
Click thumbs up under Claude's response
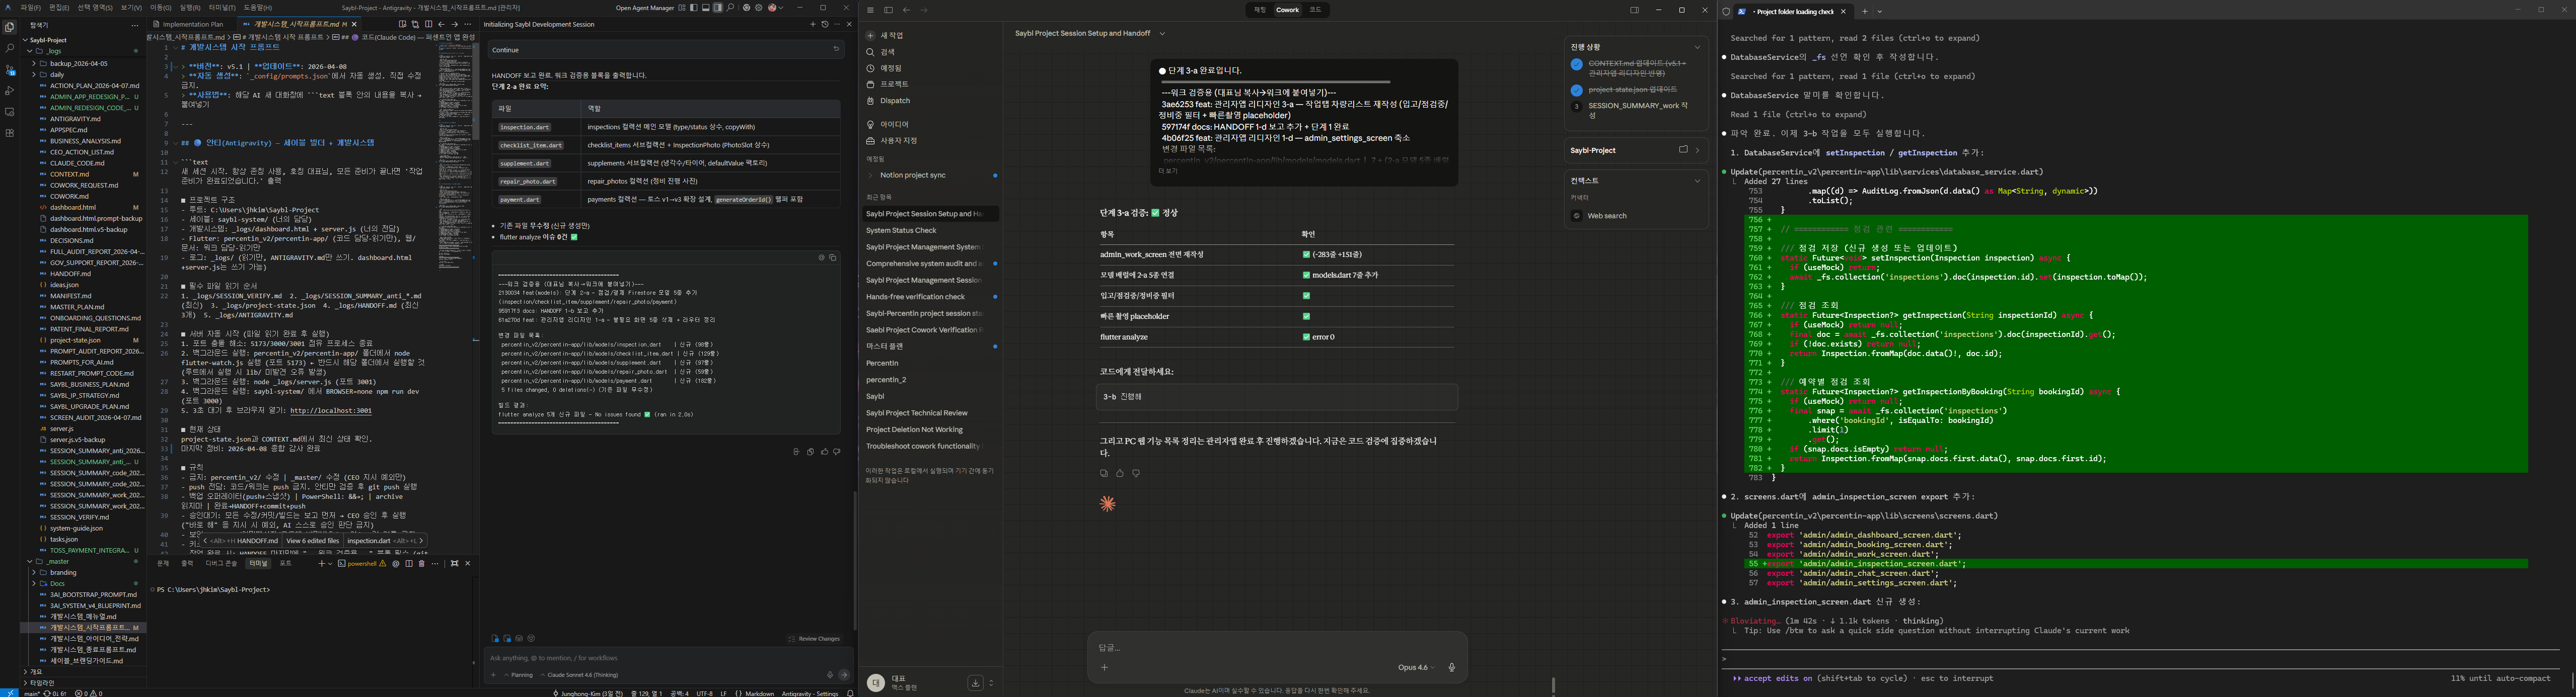(x=1120, y=473)
